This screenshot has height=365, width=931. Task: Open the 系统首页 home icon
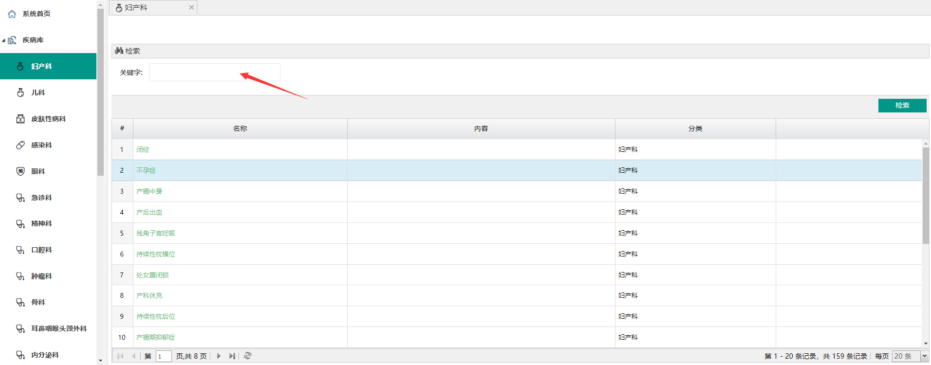[12, 14]
